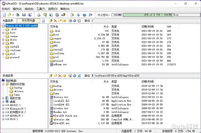Viewport: 201px width, 133px height.
Task: Open the 文件(F) menu
Action: (6, 9)
